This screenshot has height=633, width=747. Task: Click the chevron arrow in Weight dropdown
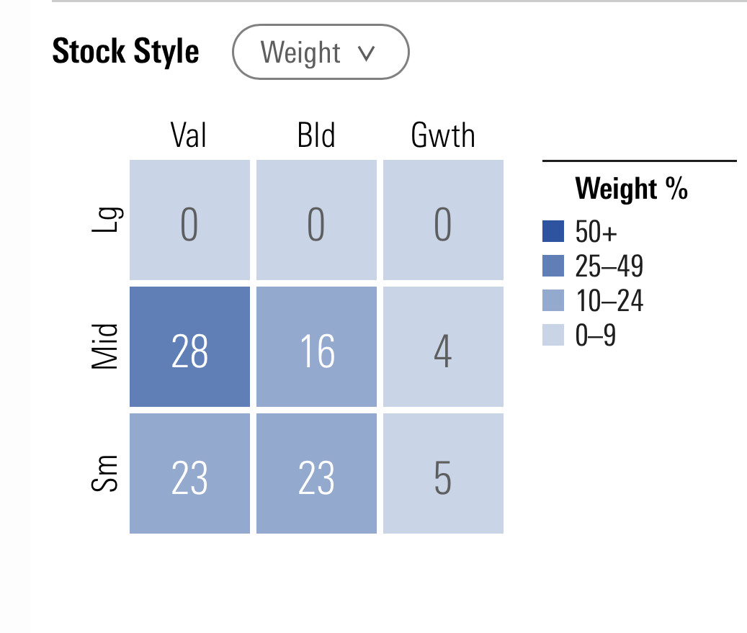coord(367,53)
